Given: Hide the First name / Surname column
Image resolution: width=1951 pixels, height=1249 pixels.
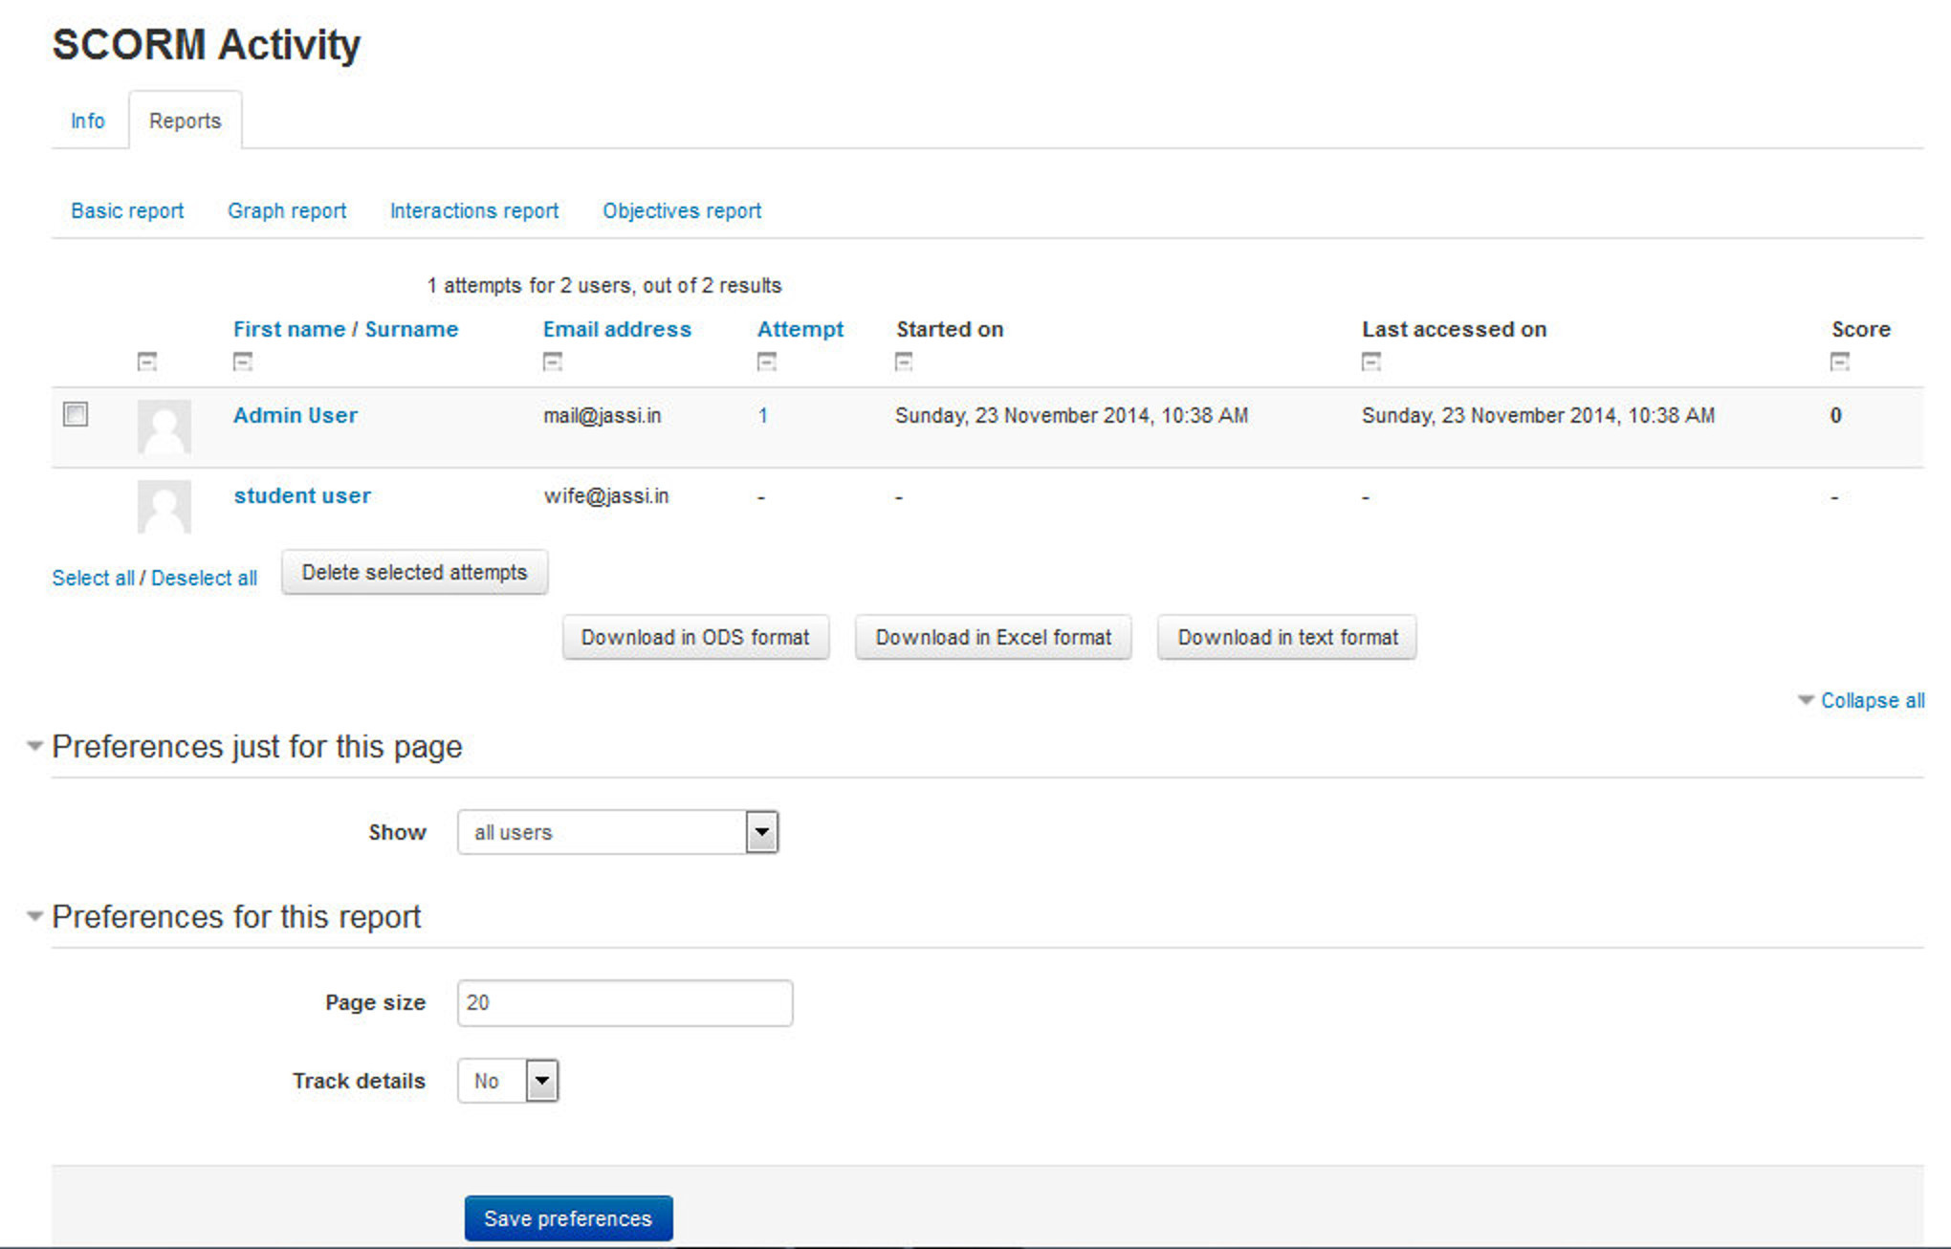Looking at the screenshot, I should tap(243, 362).
